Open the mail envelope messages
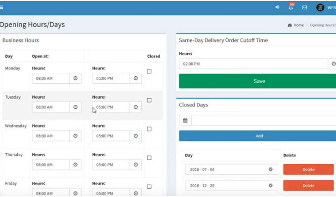The height and width of the screenshot is (197, 336). [x=305, y=7]
